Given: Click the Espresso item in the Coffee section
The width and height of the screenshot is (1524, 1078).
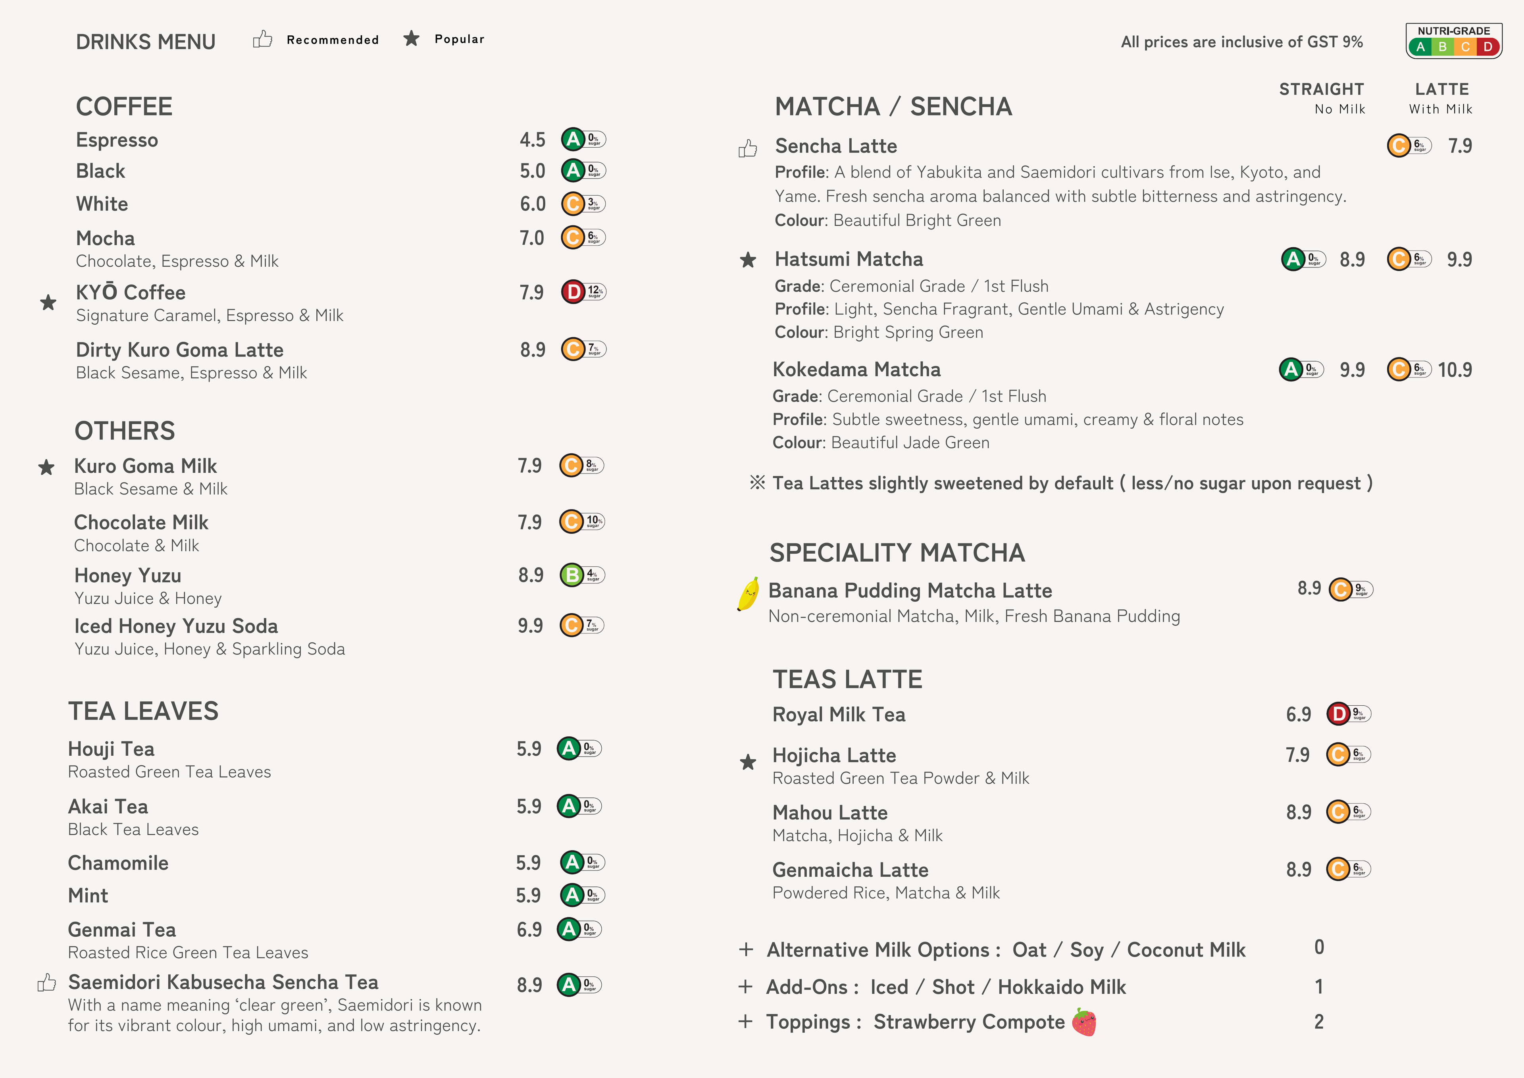Looking at the screenshot, I should [x=117, y=140].
